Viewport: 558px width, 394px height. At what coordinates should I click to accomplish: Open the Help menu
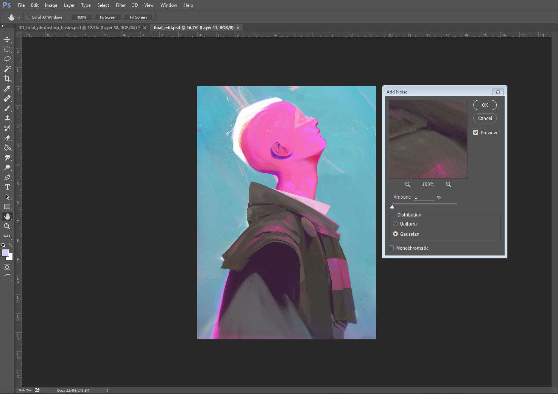188,5
